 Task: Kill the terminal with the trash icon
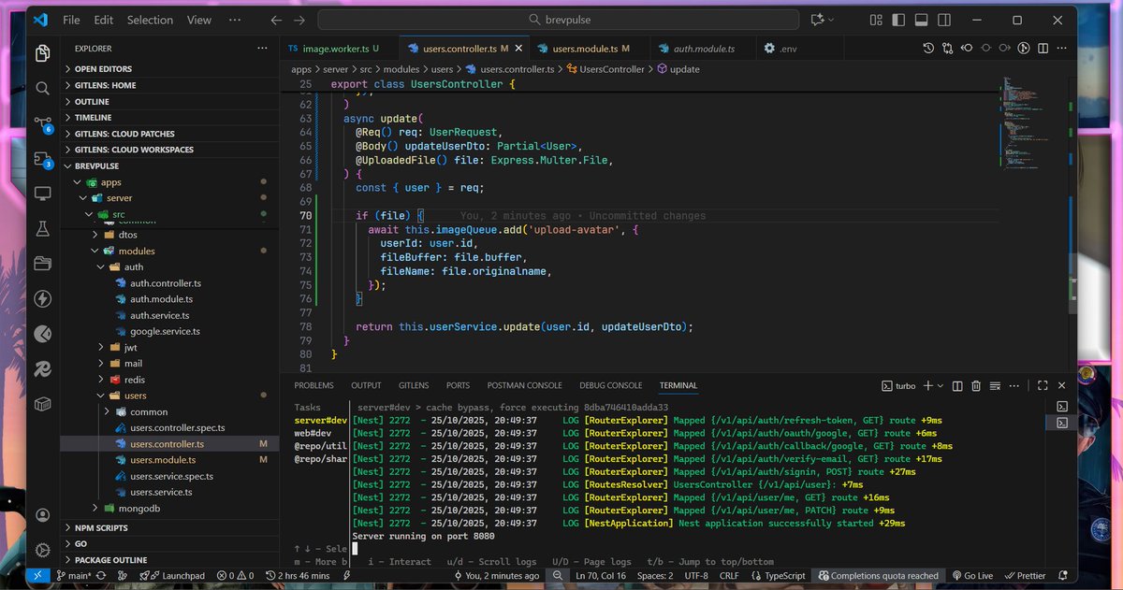point(976,385)
